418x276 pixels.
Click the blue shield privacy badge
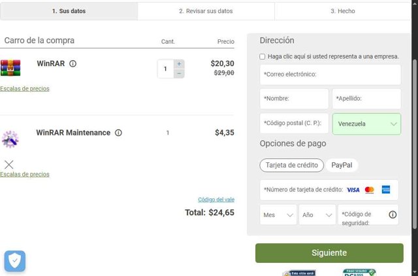[15, 261]
